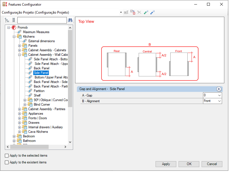Open the B - Alignment dropdown
This screenshot has height=177, width=234.
[x=219, y=101]
